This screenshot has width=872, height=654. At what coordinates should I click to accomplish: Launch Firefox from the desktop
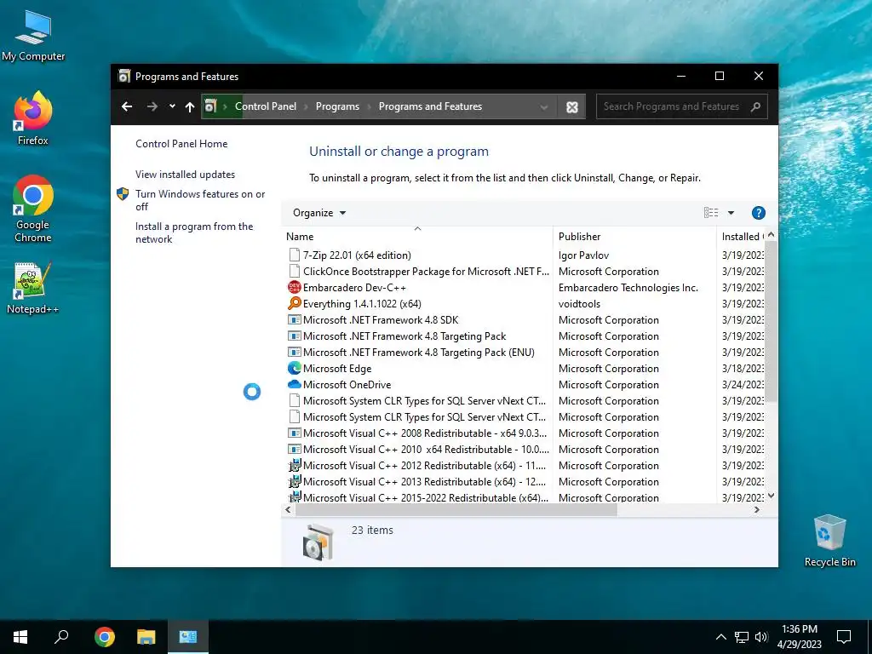pyautogui.click(x=33, y=118)
